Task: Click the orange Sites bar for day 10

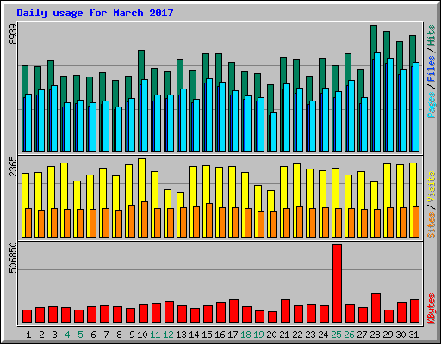Action: (x=145, y=219)
